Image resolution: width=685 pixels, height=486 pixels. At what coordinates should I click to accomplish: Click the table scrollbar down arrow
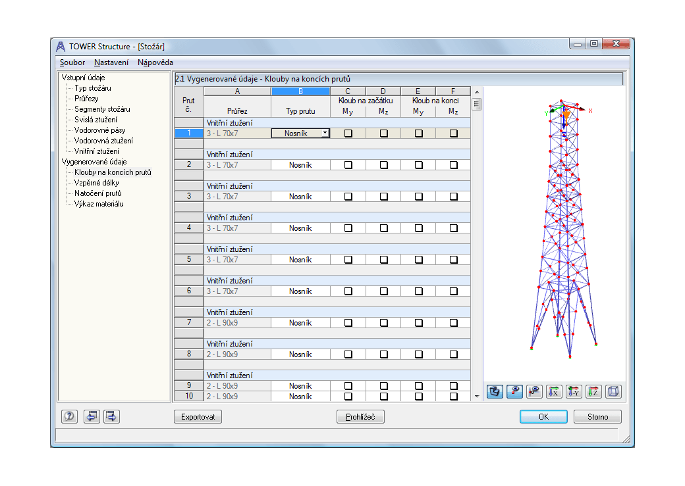[477, 397]
